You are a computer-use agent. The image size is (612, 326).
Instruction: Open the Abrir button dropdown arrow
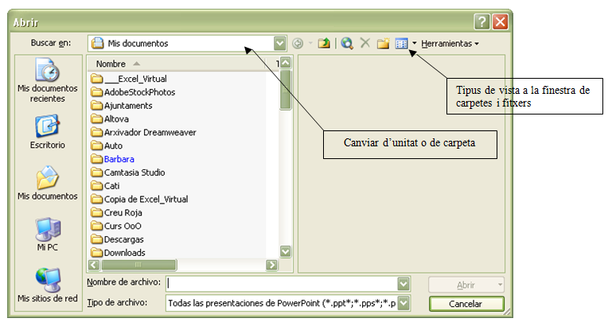[500, 285]
